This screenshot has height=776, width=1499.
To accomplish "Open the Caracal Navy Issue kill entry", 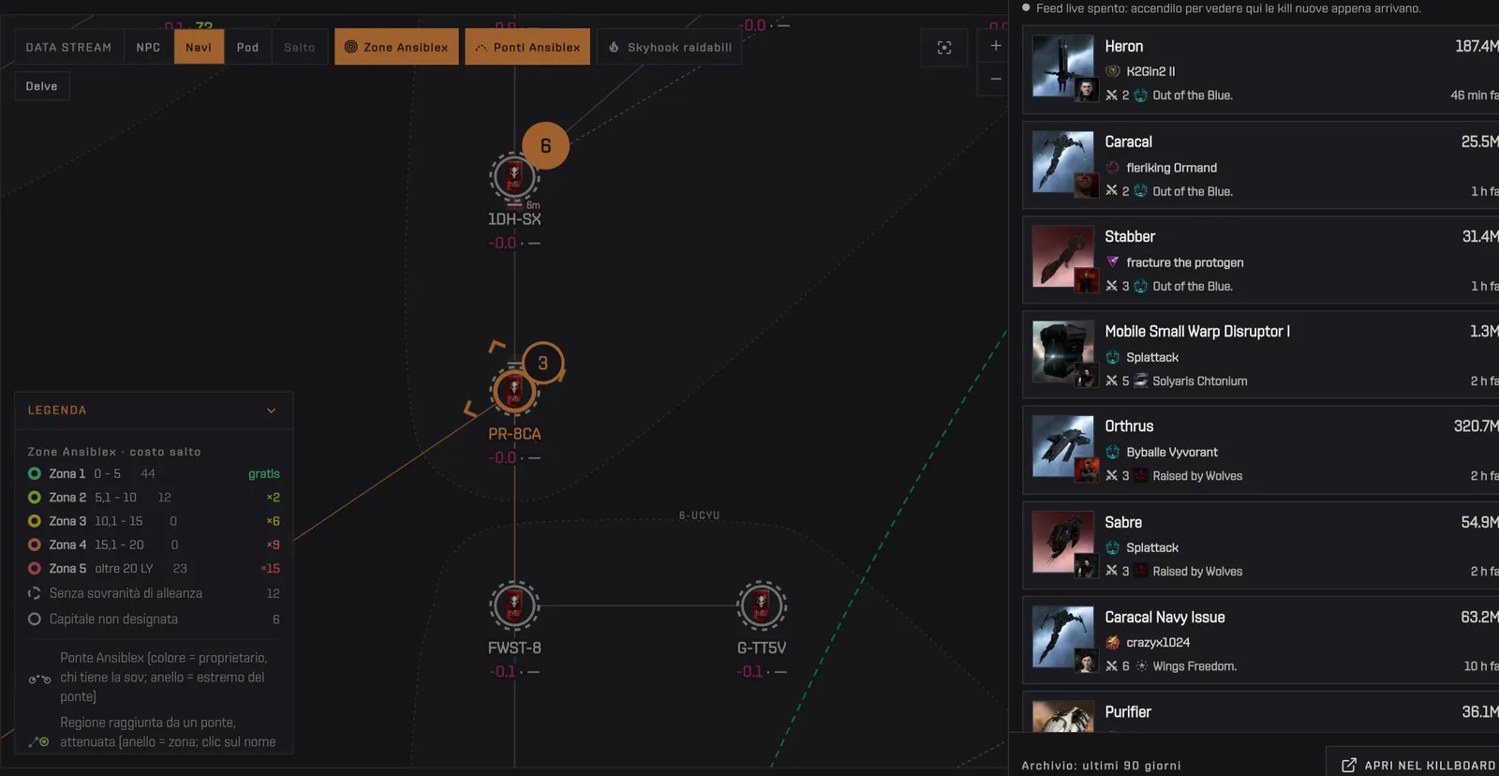I will [x=1260, y=640].
